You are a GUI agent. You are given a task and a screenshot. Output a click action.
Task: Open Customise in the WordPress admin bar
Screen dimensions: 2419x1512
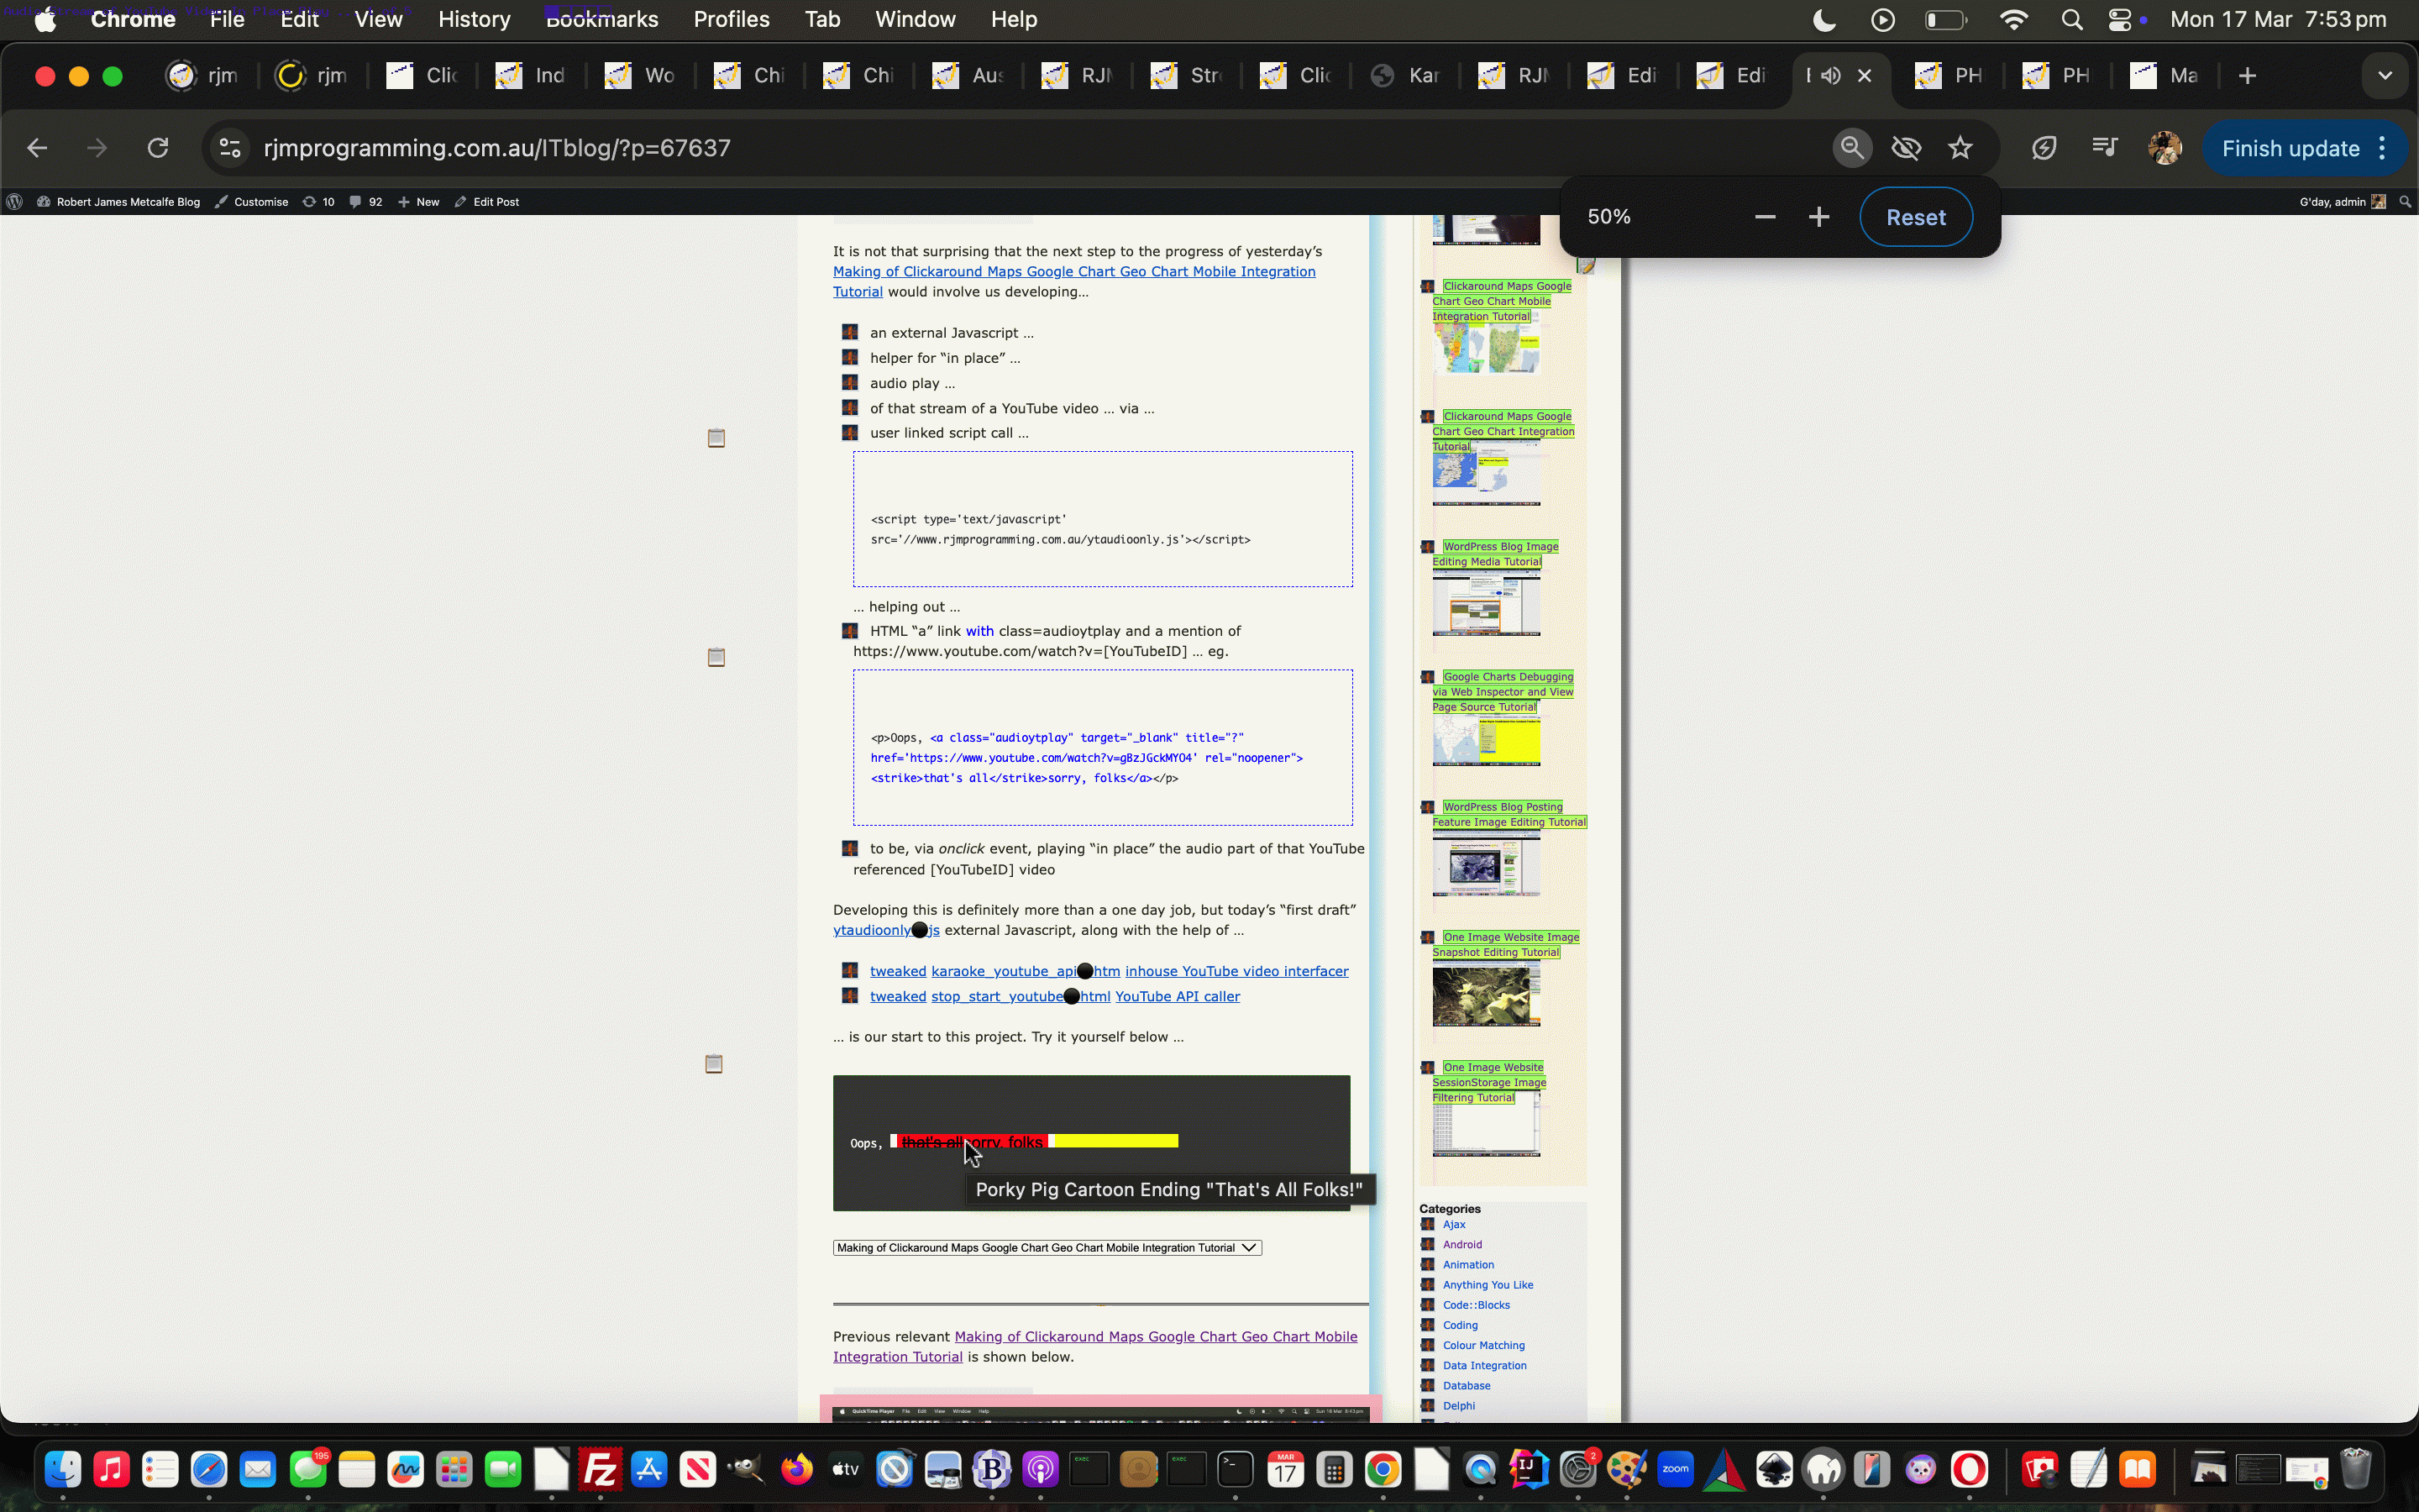tap(251, 202)
